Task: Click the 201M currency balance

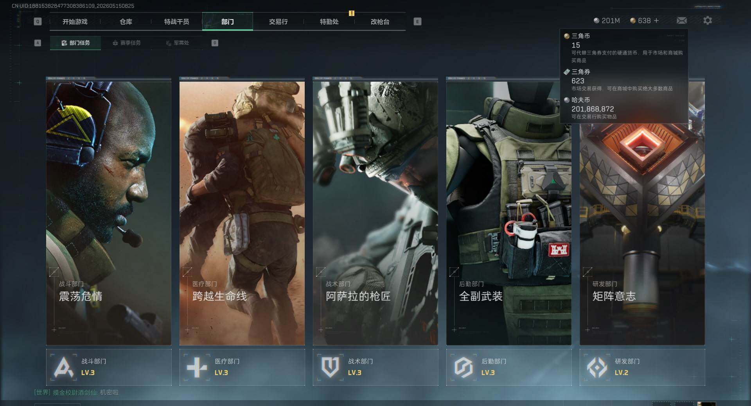Action: pyautogui.click(x=611, y=21)
